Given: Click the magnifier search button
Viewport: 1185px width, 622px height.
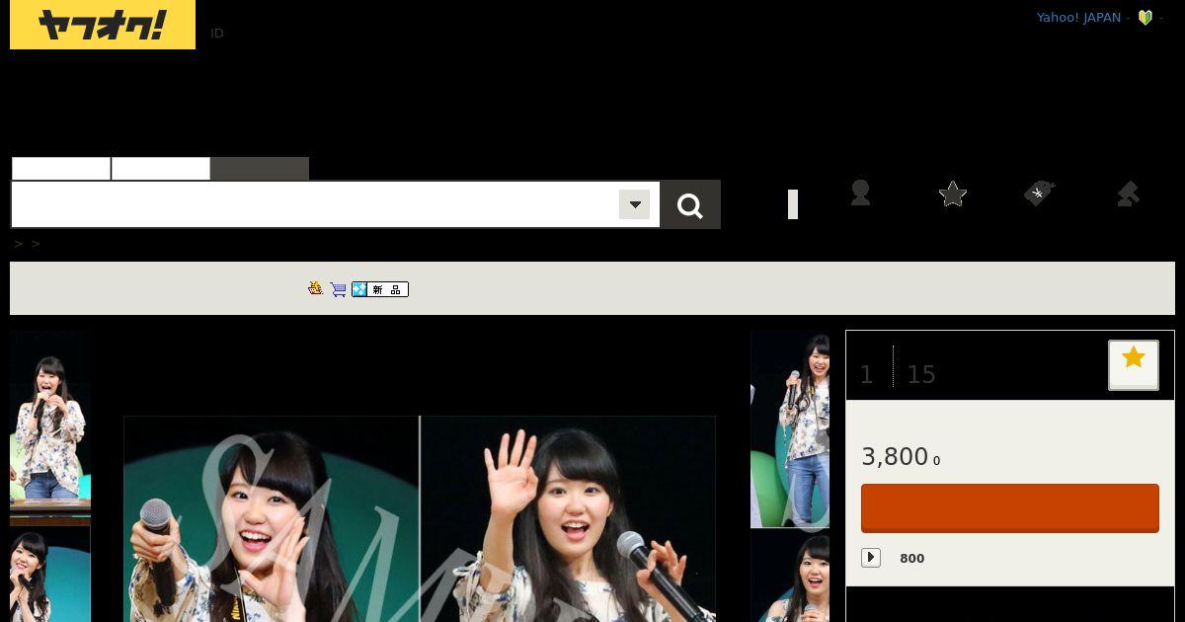Looking at the screenshot, I should coord(690,204).
